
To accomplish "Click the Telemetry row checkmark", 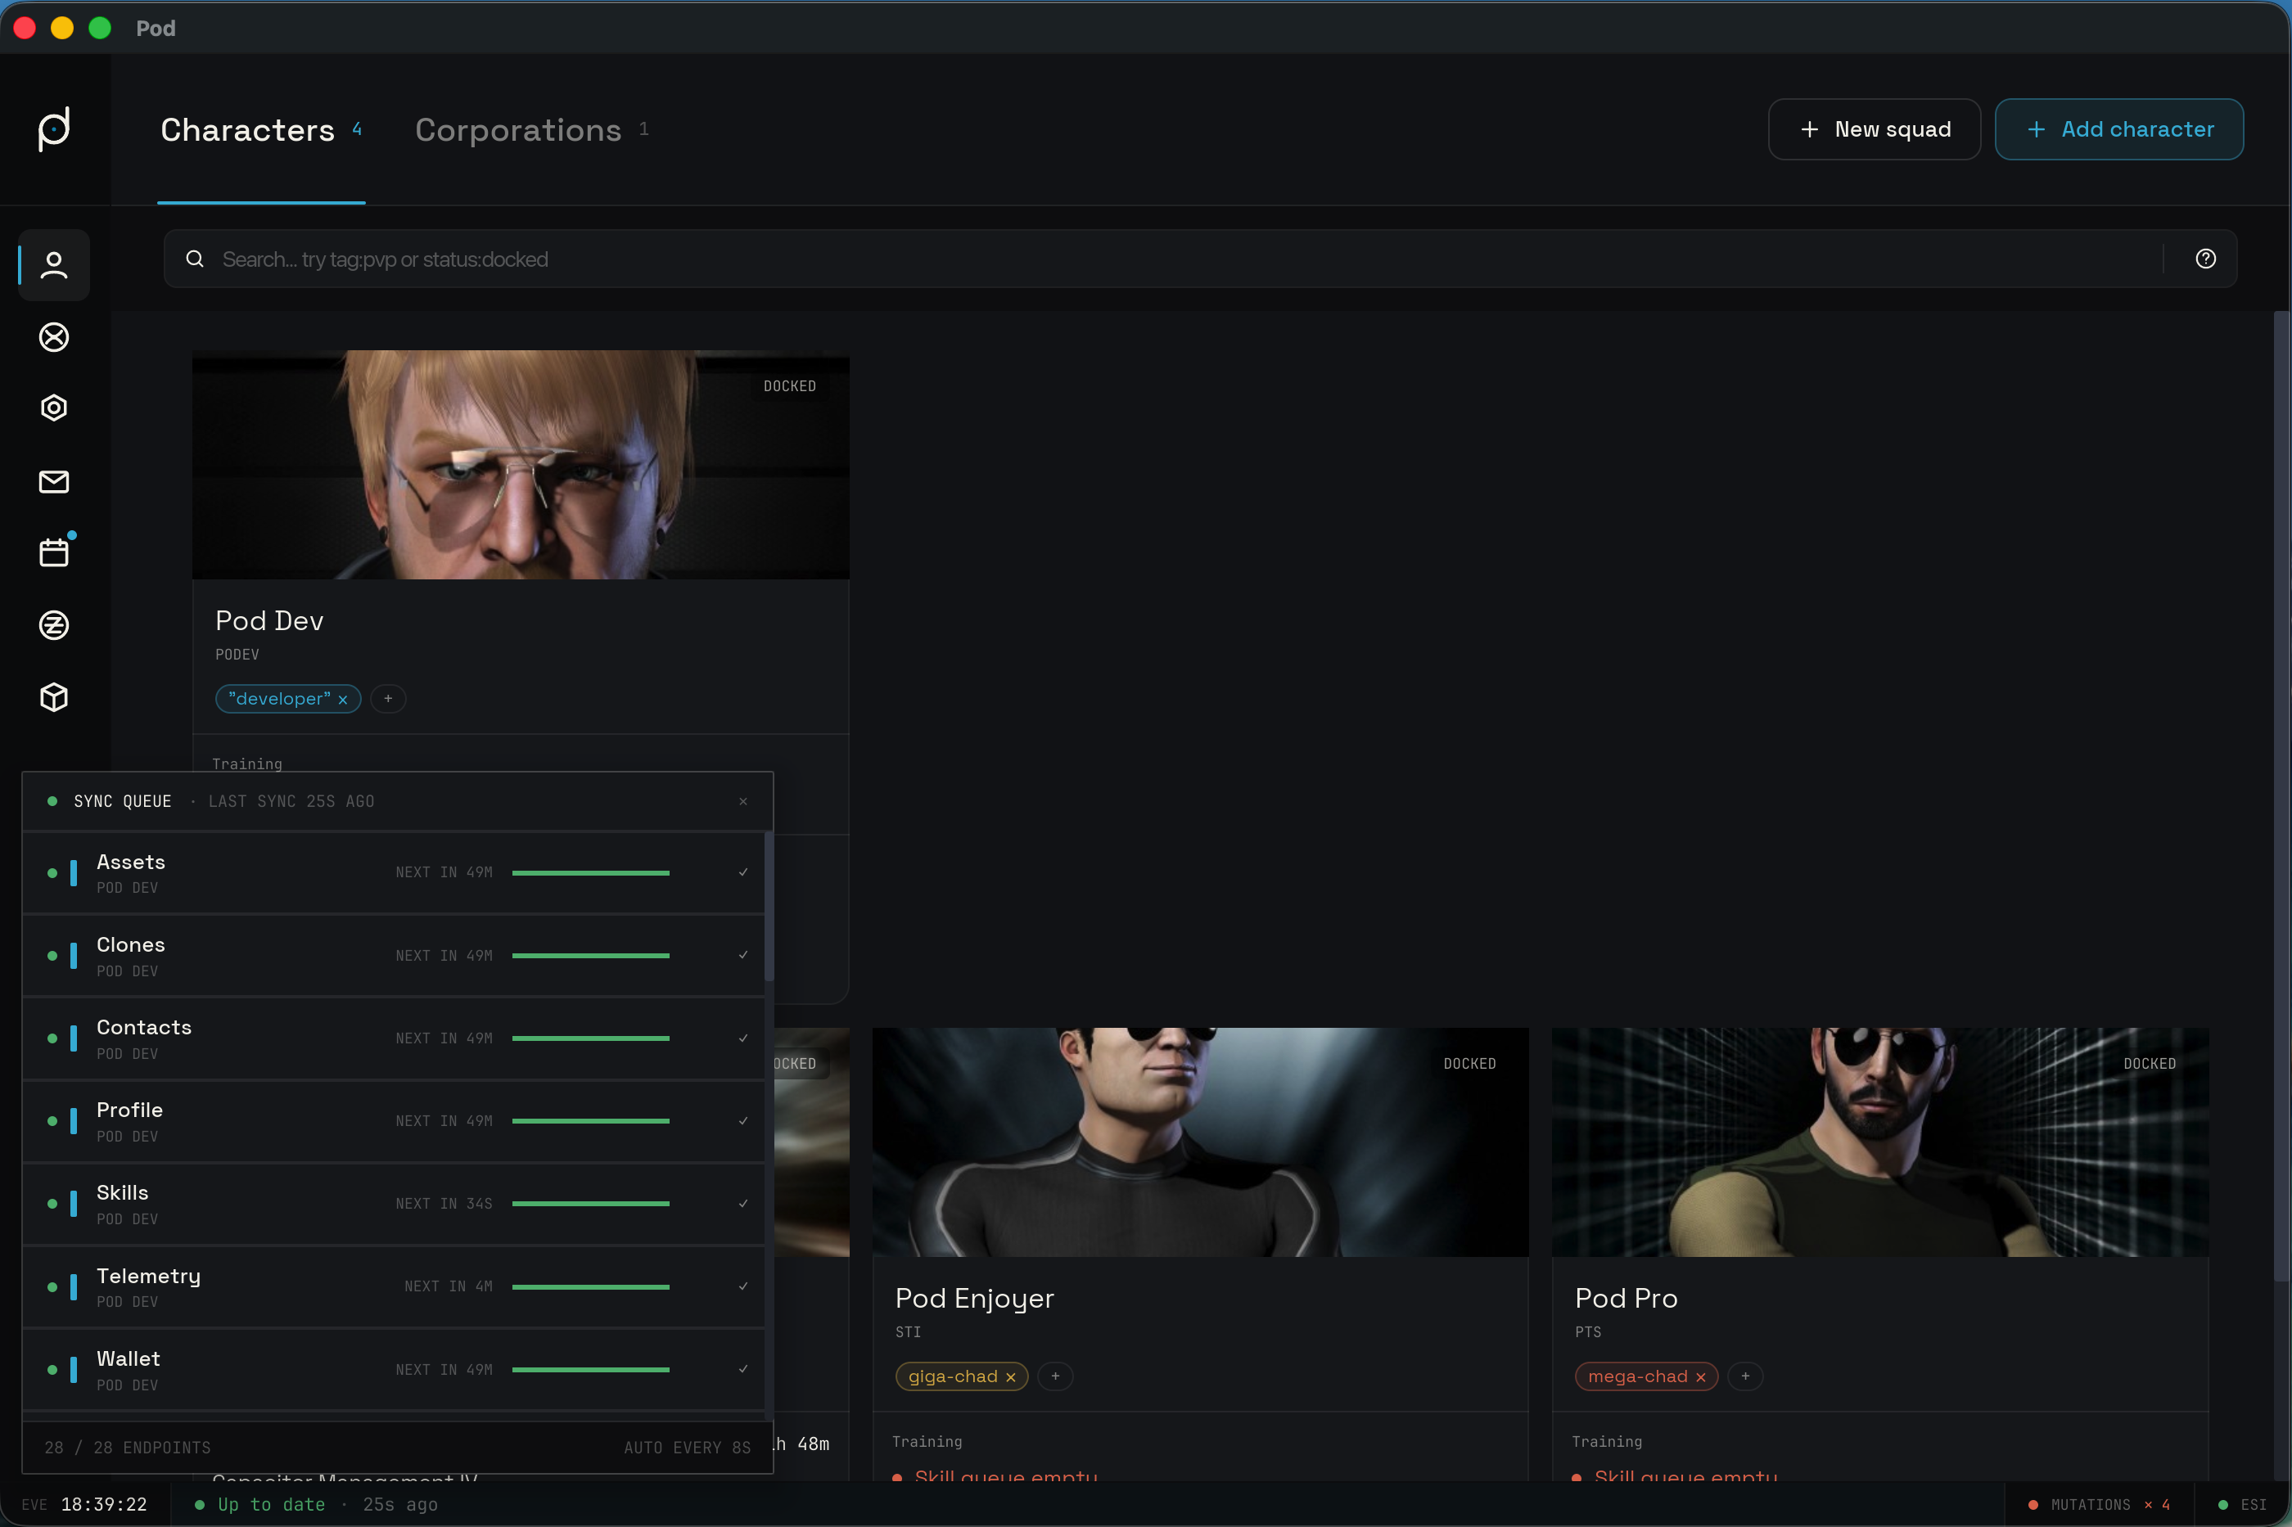I will [x=743, y=1286].
